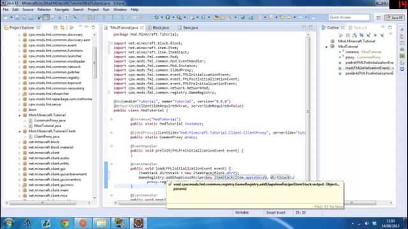The height and width of the screenshot is (229, 408).
Task: Click the Open Perspective icon beside Java EE
Action: pos(378,18)
